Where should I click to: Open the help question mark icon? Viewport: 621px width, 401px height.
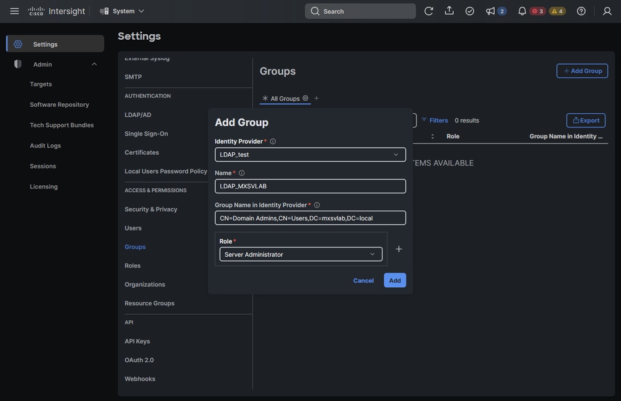[x=581, y=11]
